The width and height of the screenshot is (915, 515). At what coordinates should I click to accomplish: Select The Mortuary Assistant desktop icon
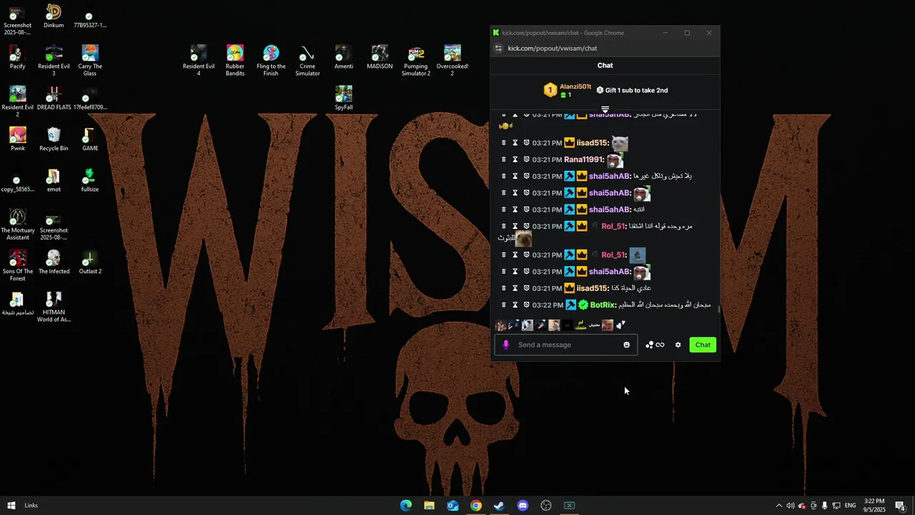point(18,225)
